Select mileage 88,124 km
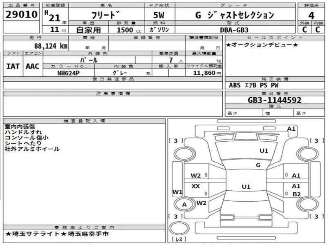Image resolution: width=327 pixels, height=245 pixels. 51,46
